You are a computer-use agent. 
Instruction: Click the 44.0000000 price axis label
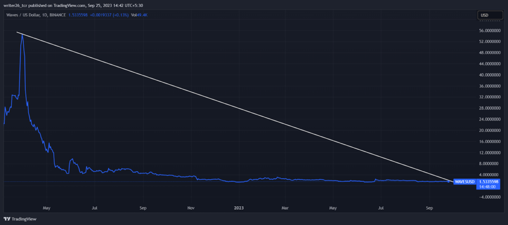coord(489,64)
